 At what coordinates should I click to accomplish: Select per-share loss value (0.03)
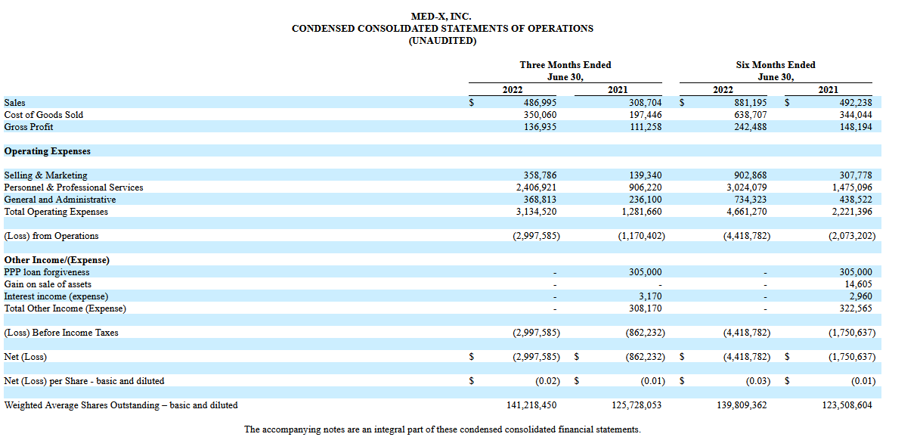point(758,381)
